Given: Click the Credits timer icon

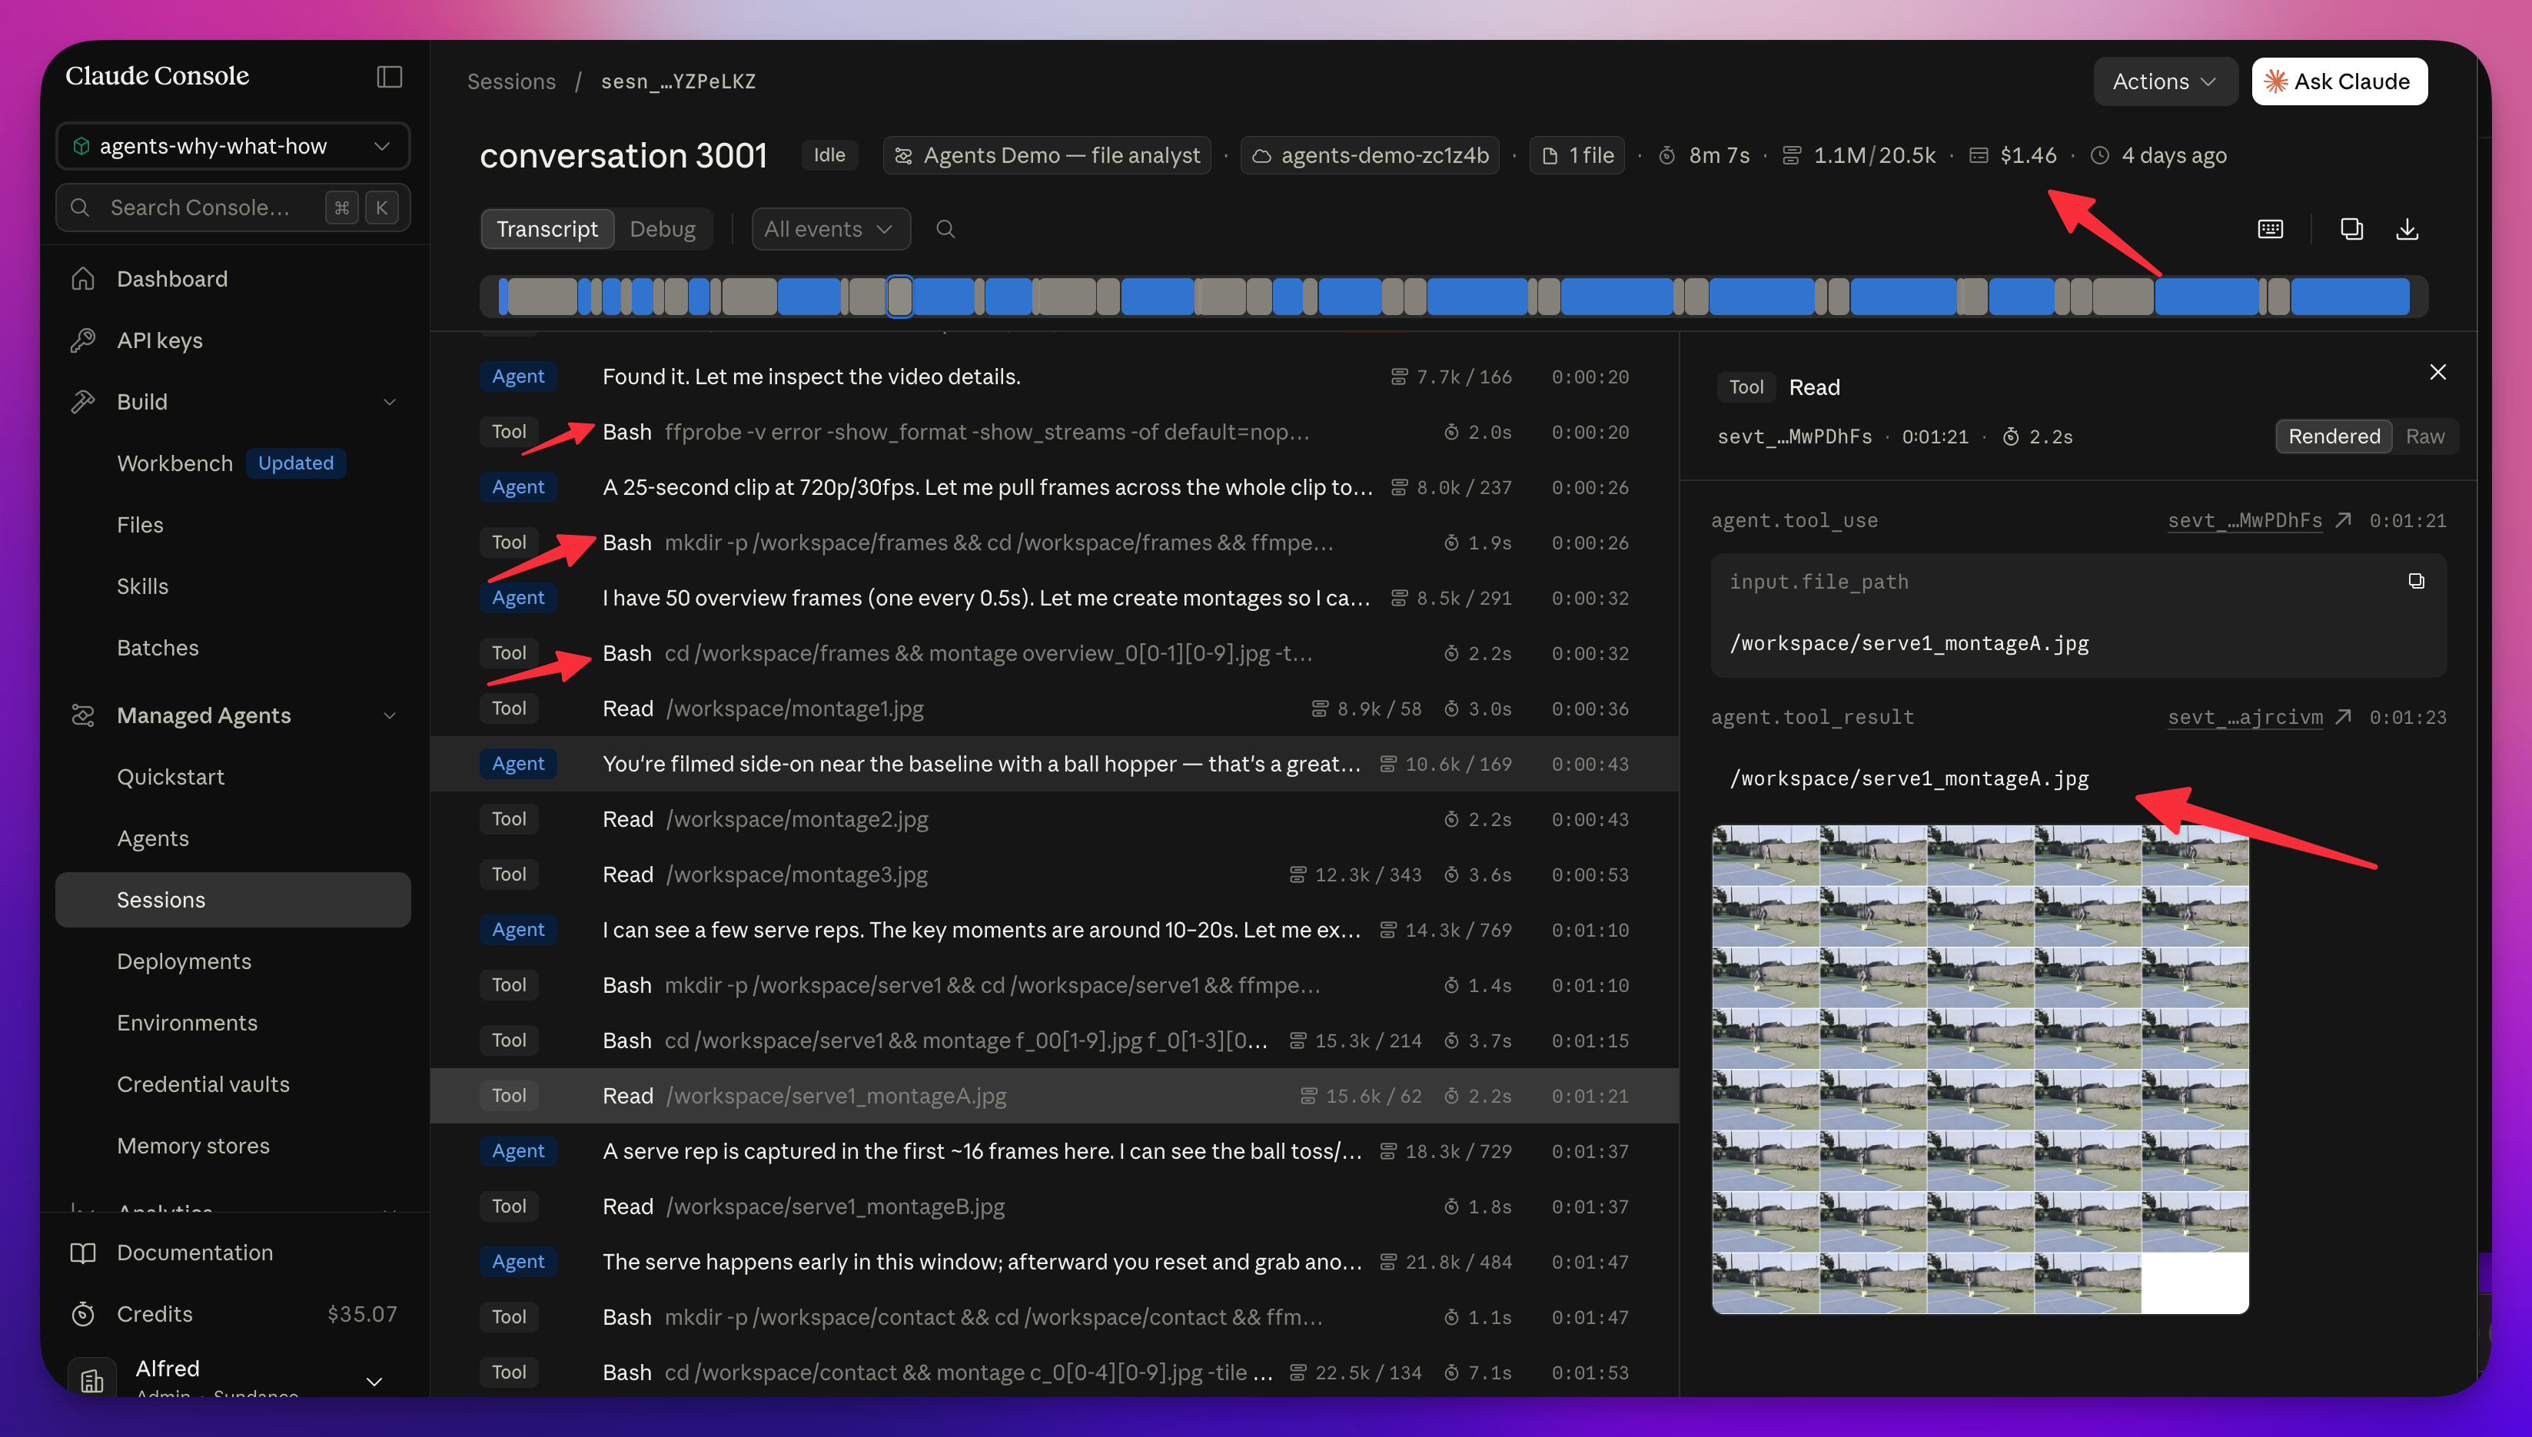Looking at the screenshot, I should point(83,1313).
